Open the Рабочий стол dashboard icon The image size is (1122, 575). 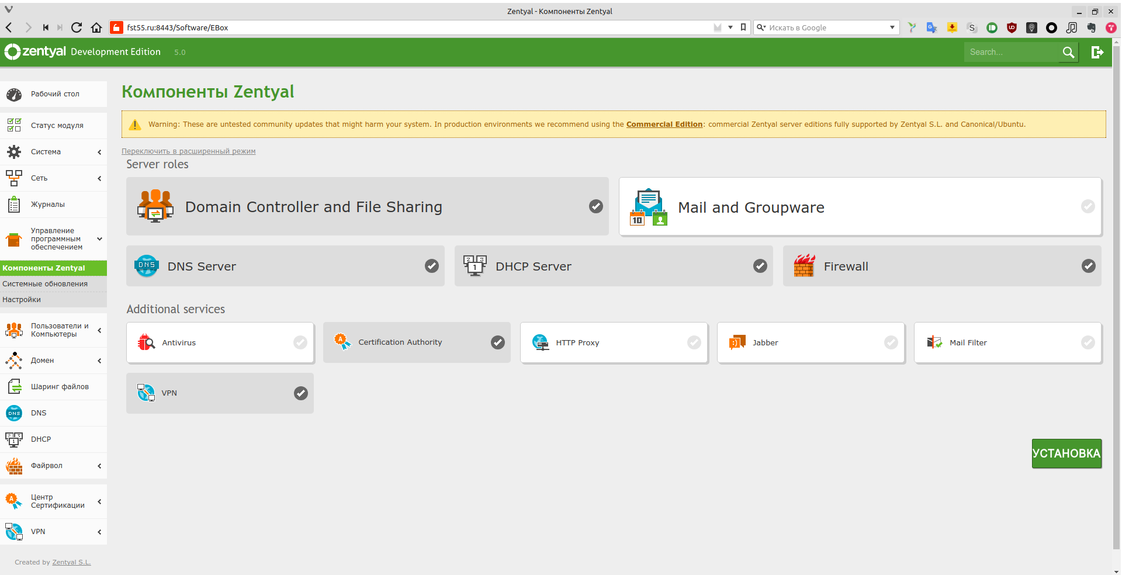[14, 94]
